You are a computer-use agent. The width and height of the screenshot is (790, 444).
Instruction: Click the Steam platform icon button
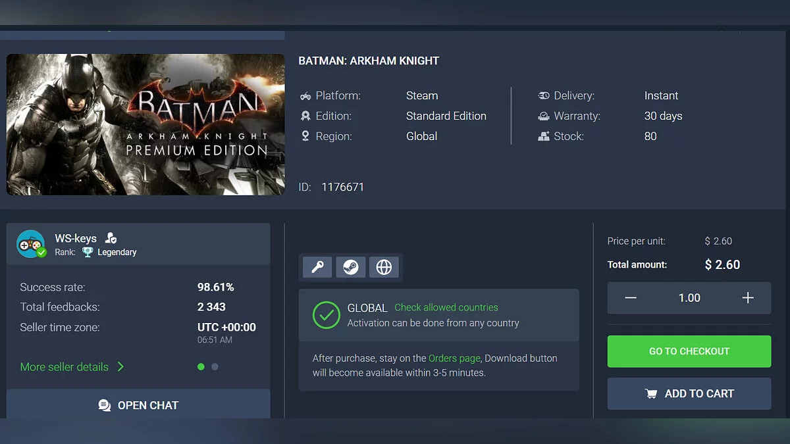pos(351,267)
